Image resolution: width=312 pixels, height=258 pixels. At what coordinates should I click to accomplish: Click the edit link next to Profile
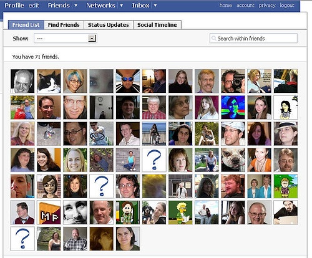click(x=34, y=6)
